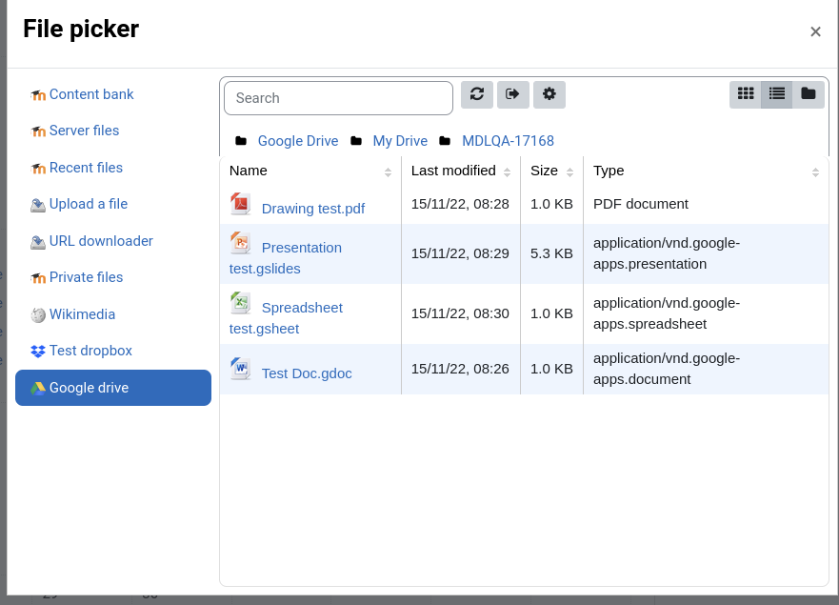Screen dimensions: 839x605
Task: Focus the Search input field
Action: click(338, 98)
